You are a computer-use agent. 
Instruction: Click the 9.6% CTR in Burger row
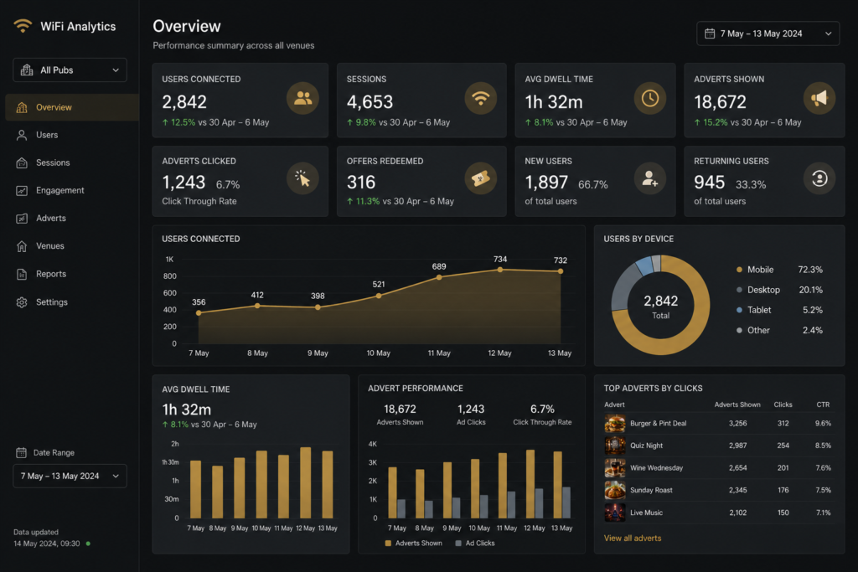click(x=823, y=423)
